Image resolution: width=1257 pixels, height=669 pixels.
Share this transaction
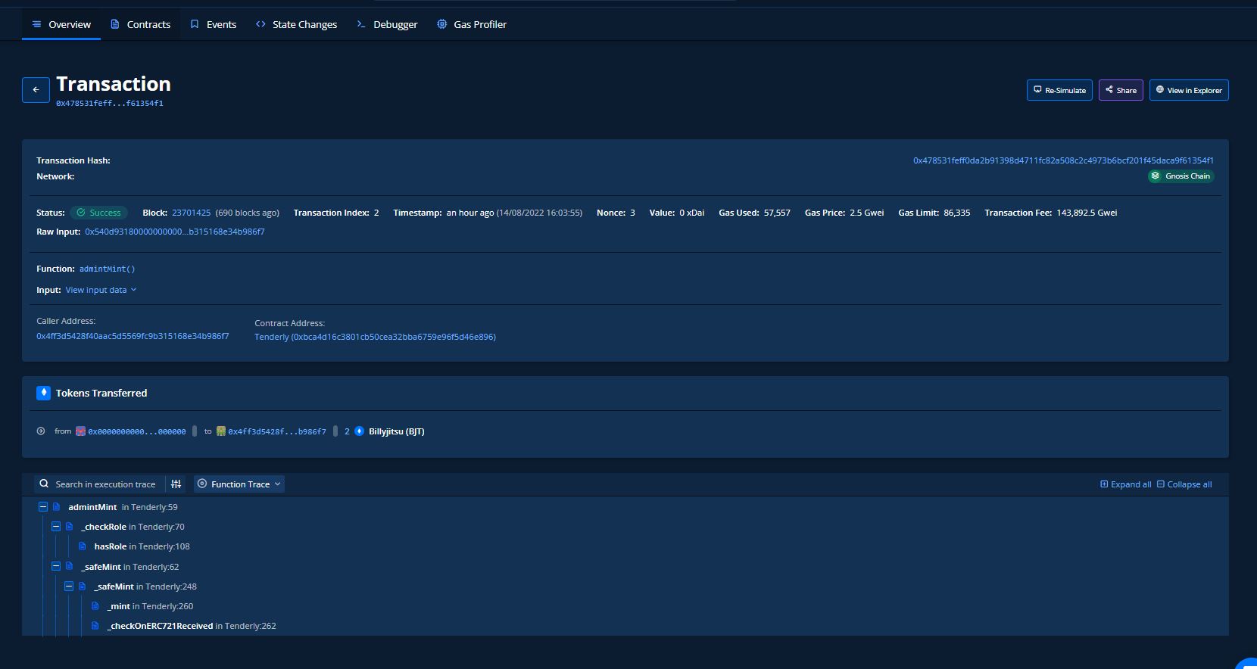1121,90
